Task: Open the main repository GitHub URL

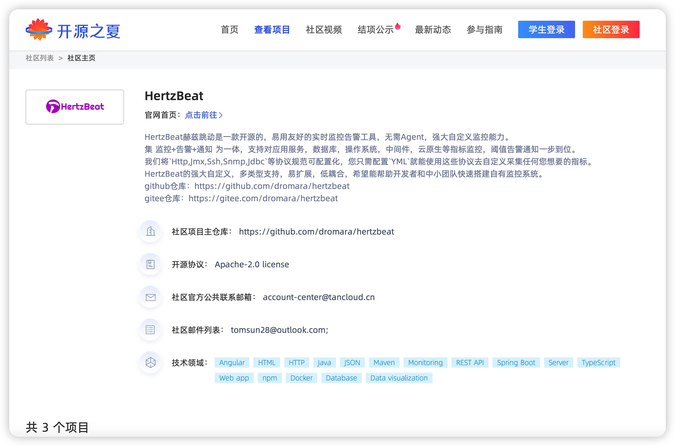Action: 316,231
